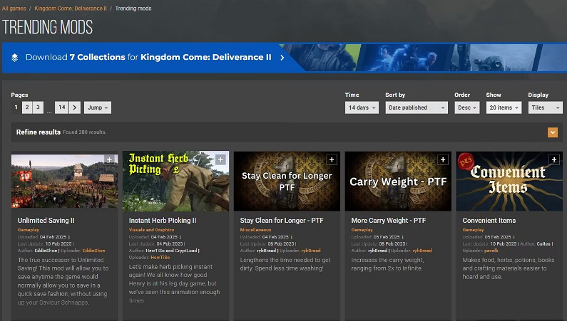Open the Time dropdown set to 14 days
This screenshot has height=321, width=567.
pyautogui.click(x=362, y=107)
